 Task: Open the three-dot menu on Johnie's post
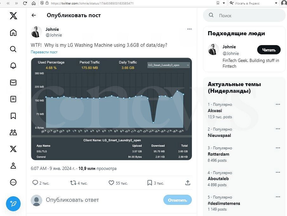pos(189,29)
